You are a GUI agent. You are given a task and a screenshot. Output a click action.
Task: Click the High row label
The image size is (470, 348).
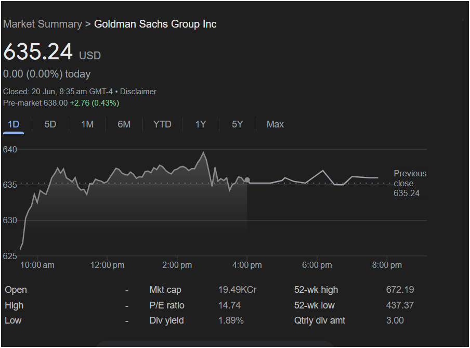coord(14,305)
